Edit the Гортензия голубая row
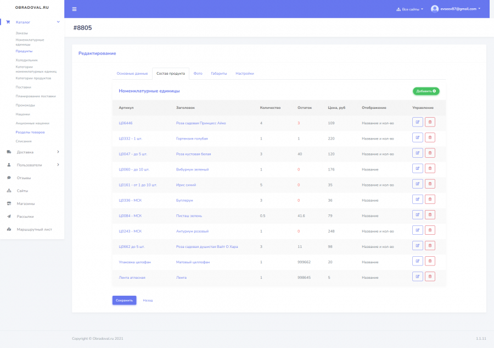494x348 pixels. (418, 137)
